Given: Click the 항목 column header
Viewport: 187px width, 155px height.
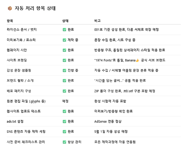Looking at the screenshot, I should coord(10,21).
